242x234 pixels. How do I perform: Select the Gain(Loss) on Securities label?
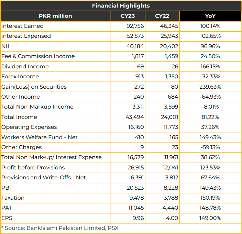tap(34, 87)
